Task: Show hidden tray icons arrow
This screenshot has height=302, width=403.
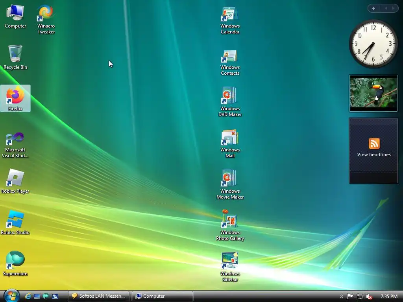Action: coord(341,296)
